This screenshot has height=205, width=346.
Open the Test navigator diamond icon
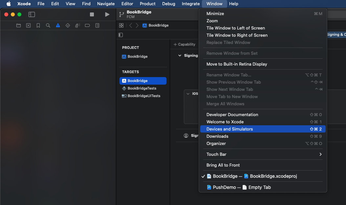(x=68, y=26)
